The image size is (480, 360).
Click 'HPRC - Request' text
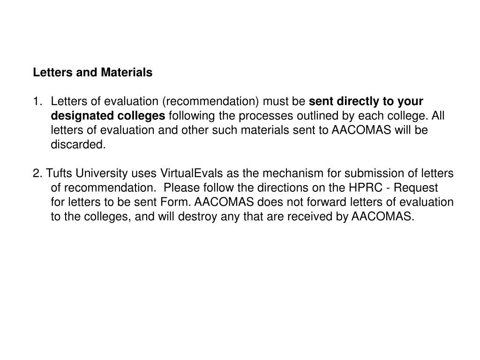[x=393, y=187]
